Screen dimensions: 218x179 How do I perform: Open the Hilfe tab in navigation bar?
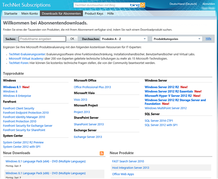(x=110, y=13)
